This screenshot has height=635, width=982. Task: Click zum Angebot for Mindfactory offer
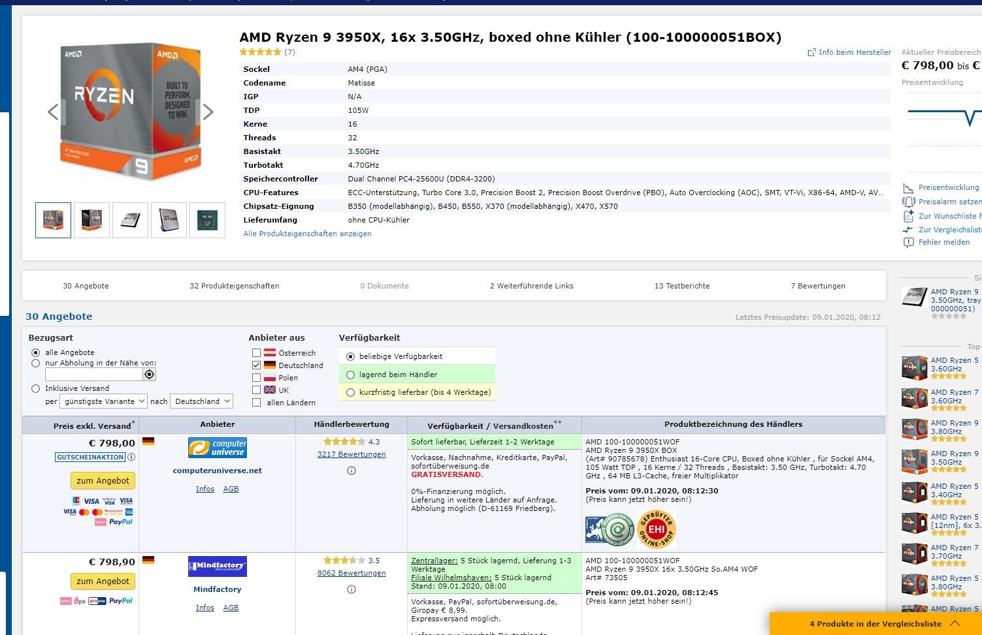coord(103,581)
